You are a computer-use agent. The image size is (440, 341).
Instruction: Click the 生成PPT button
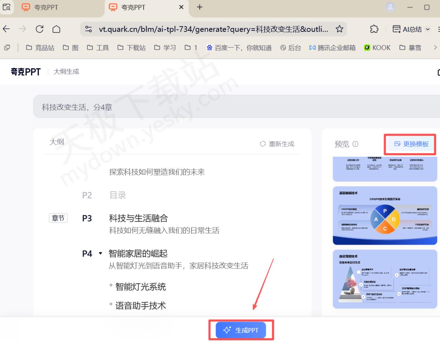241,330
